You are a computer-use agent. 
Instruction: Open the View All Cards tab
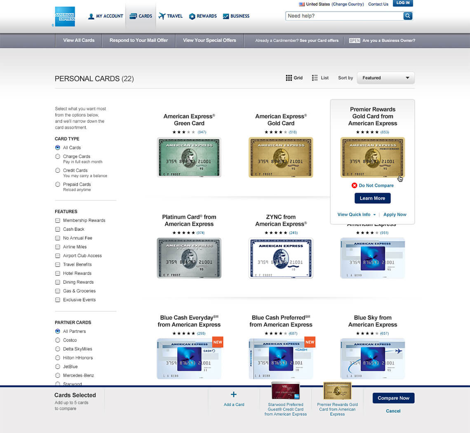tap(79, 40)
